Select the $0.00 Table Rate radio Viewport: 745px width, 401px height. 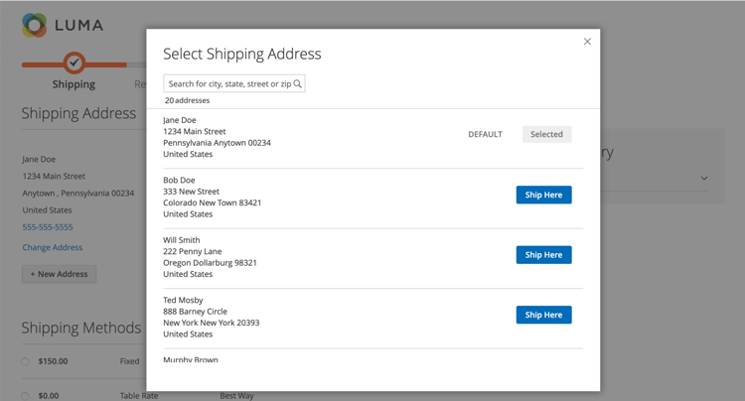[x=25, y=396]
